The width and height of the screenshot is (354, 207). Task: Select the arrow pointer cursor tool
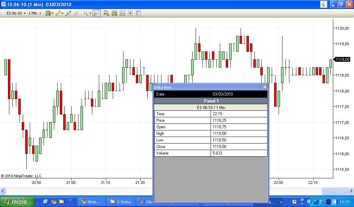[x=86, y=13]
